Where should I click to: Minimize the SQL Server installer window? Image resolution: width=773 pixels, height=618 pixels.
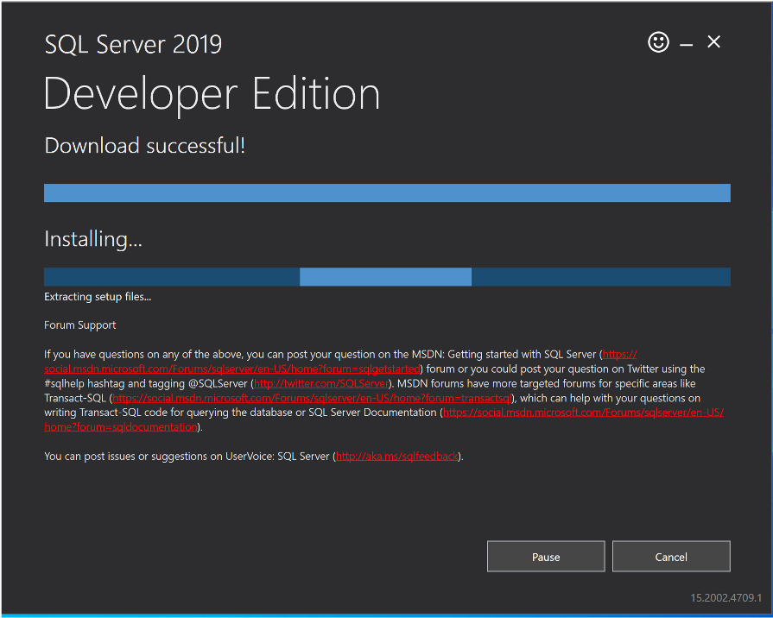coord(686,41)
